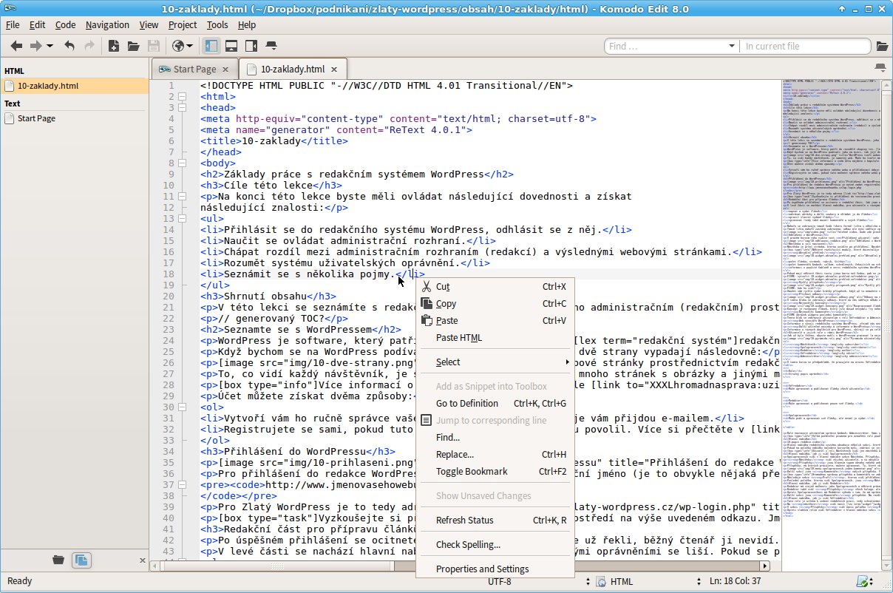The width and height of the screenshot is (893, 593).
Task: Open the Code menu
Action: (65, 24)
